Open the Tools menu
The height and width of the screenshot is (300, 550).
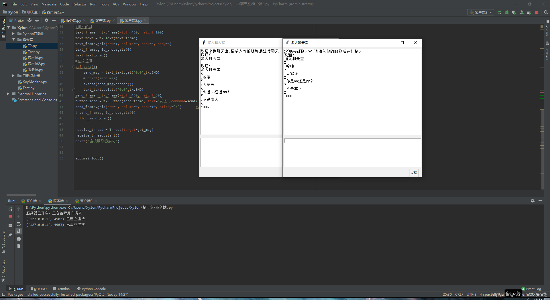(x=104, y=4)
